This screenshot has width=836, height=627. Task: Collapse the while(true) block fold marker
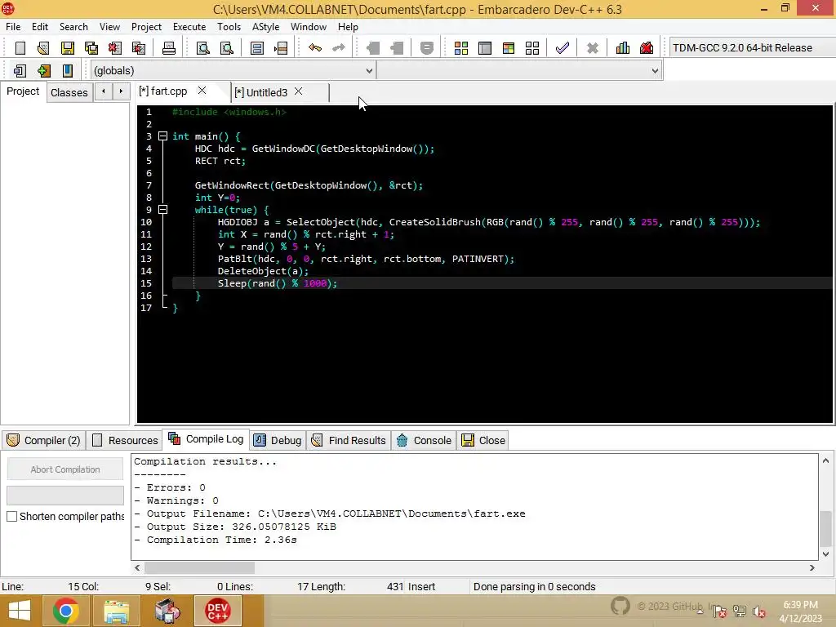click(163, 210)
